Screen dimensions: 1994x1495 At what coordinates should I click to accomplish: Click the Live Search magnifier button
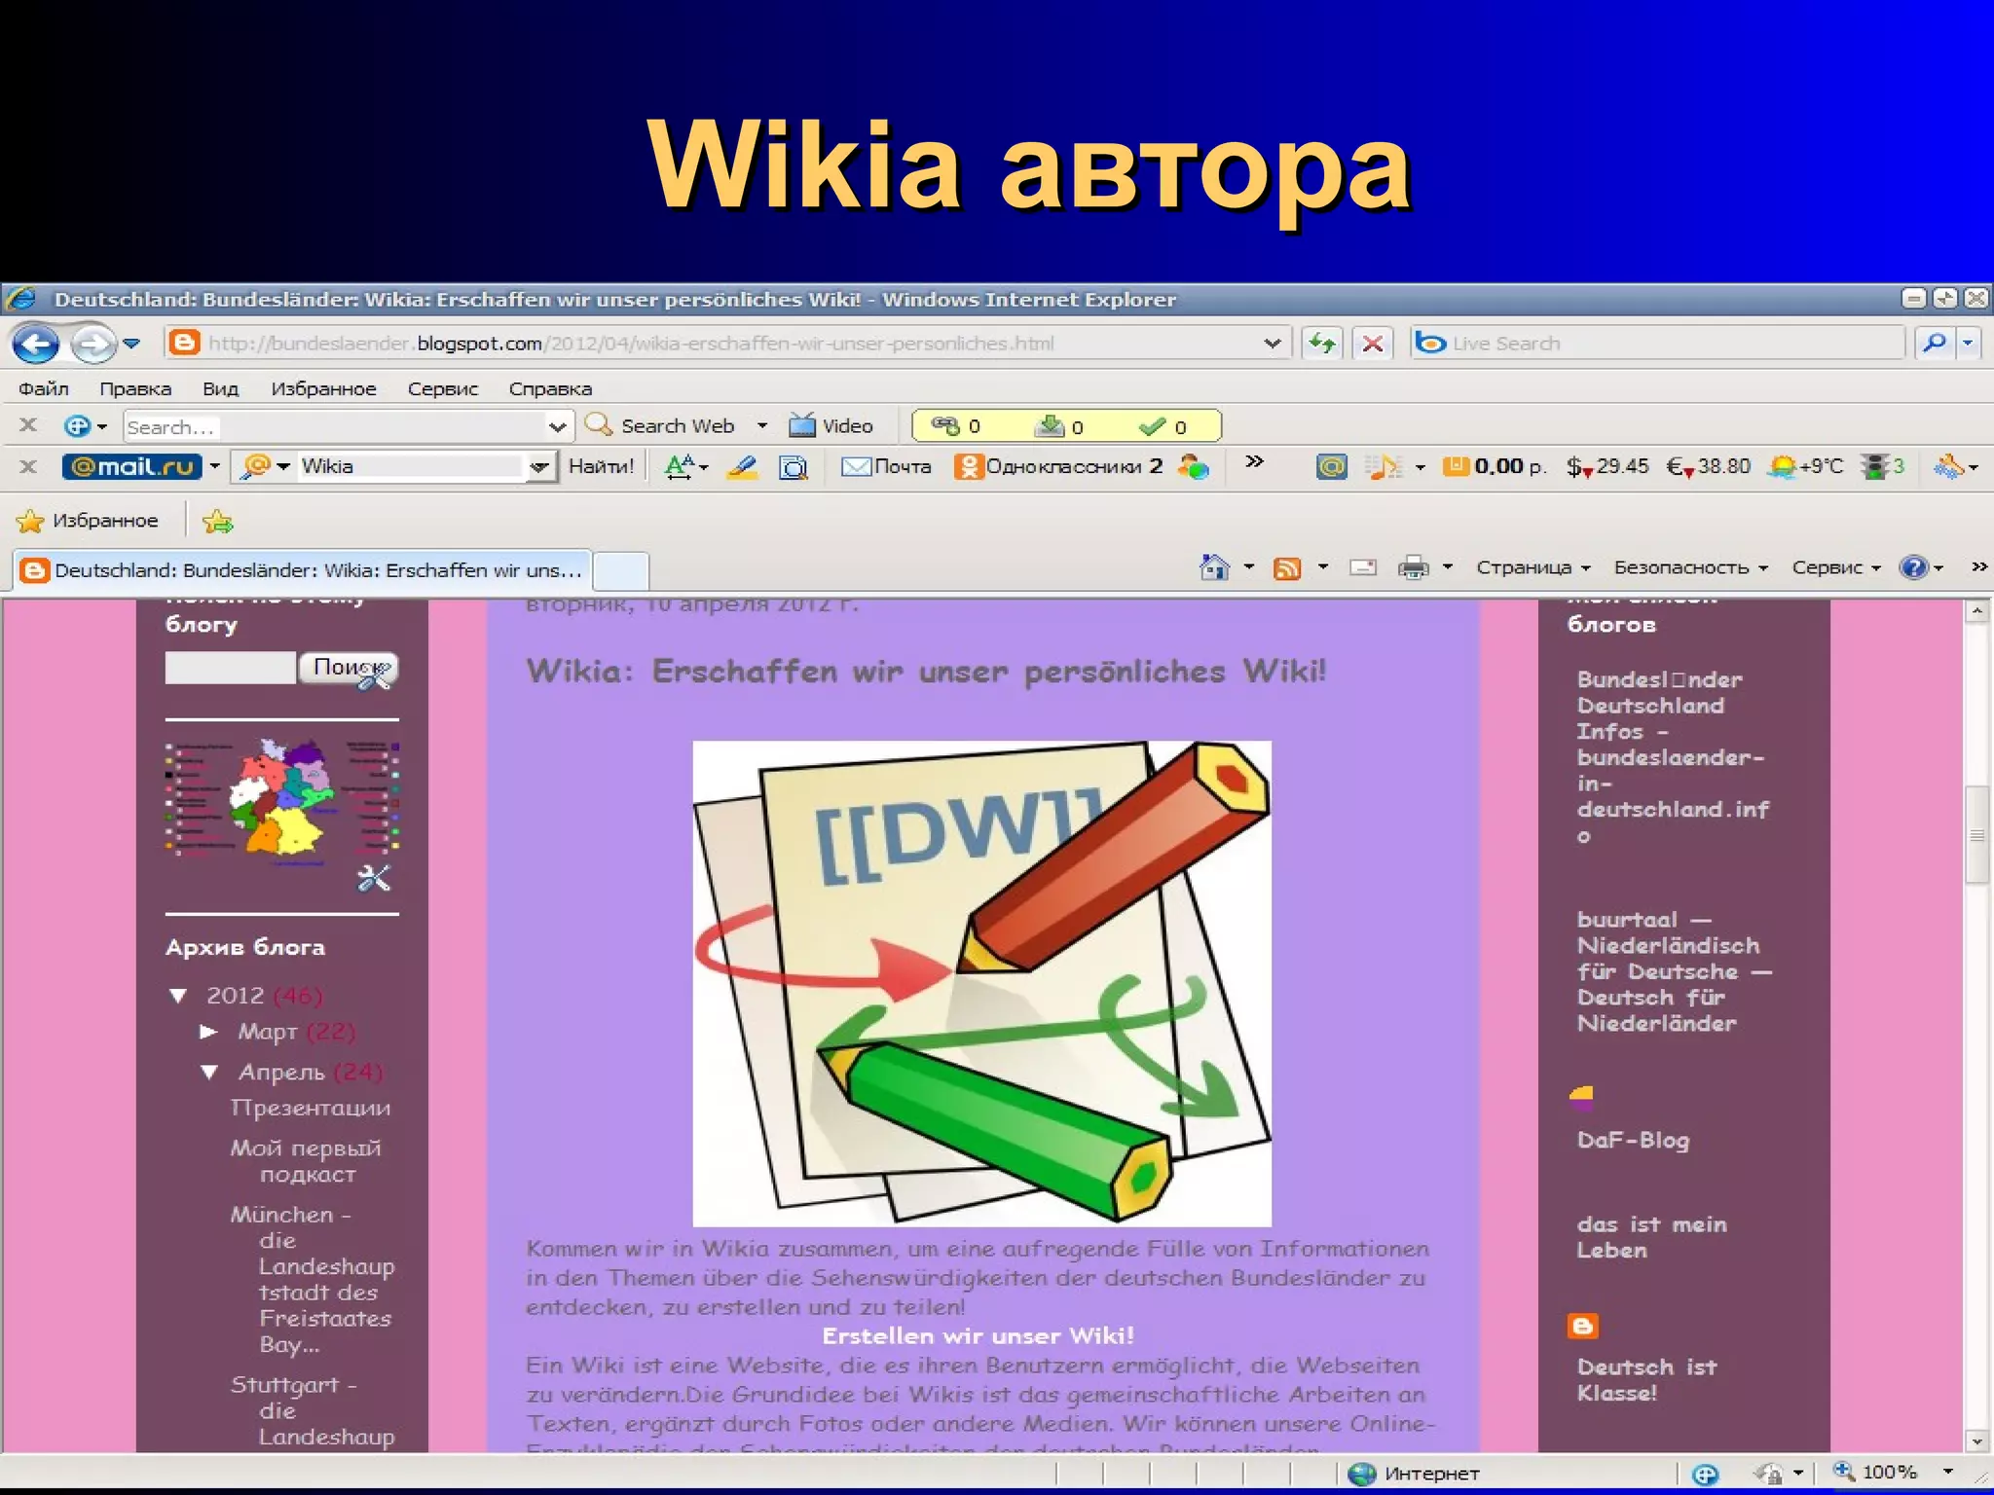click(x=1935, y=344)
